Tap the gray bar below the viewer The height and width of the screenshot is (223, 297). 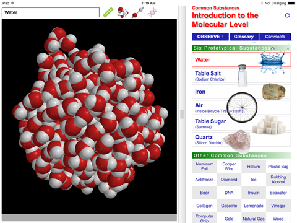[89, 217]
